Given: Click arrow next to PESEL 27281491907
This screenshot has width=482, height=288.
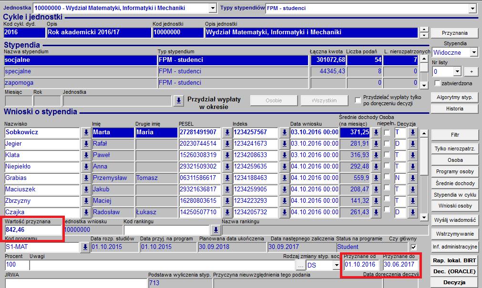Looking at the screenshot, I should [227, 132].
